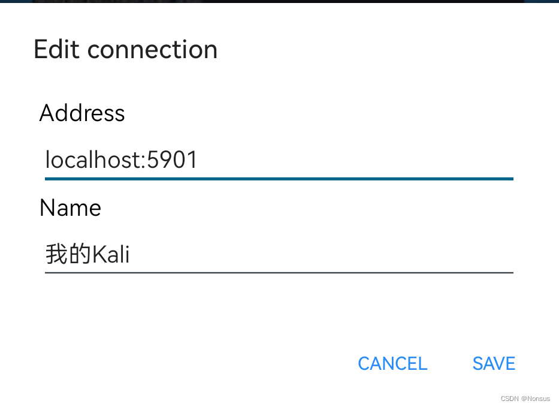The height and width of the screenshot is (407, 559).
Task: Click the blue underline below the Address field
Action: [x=279, y=179]
